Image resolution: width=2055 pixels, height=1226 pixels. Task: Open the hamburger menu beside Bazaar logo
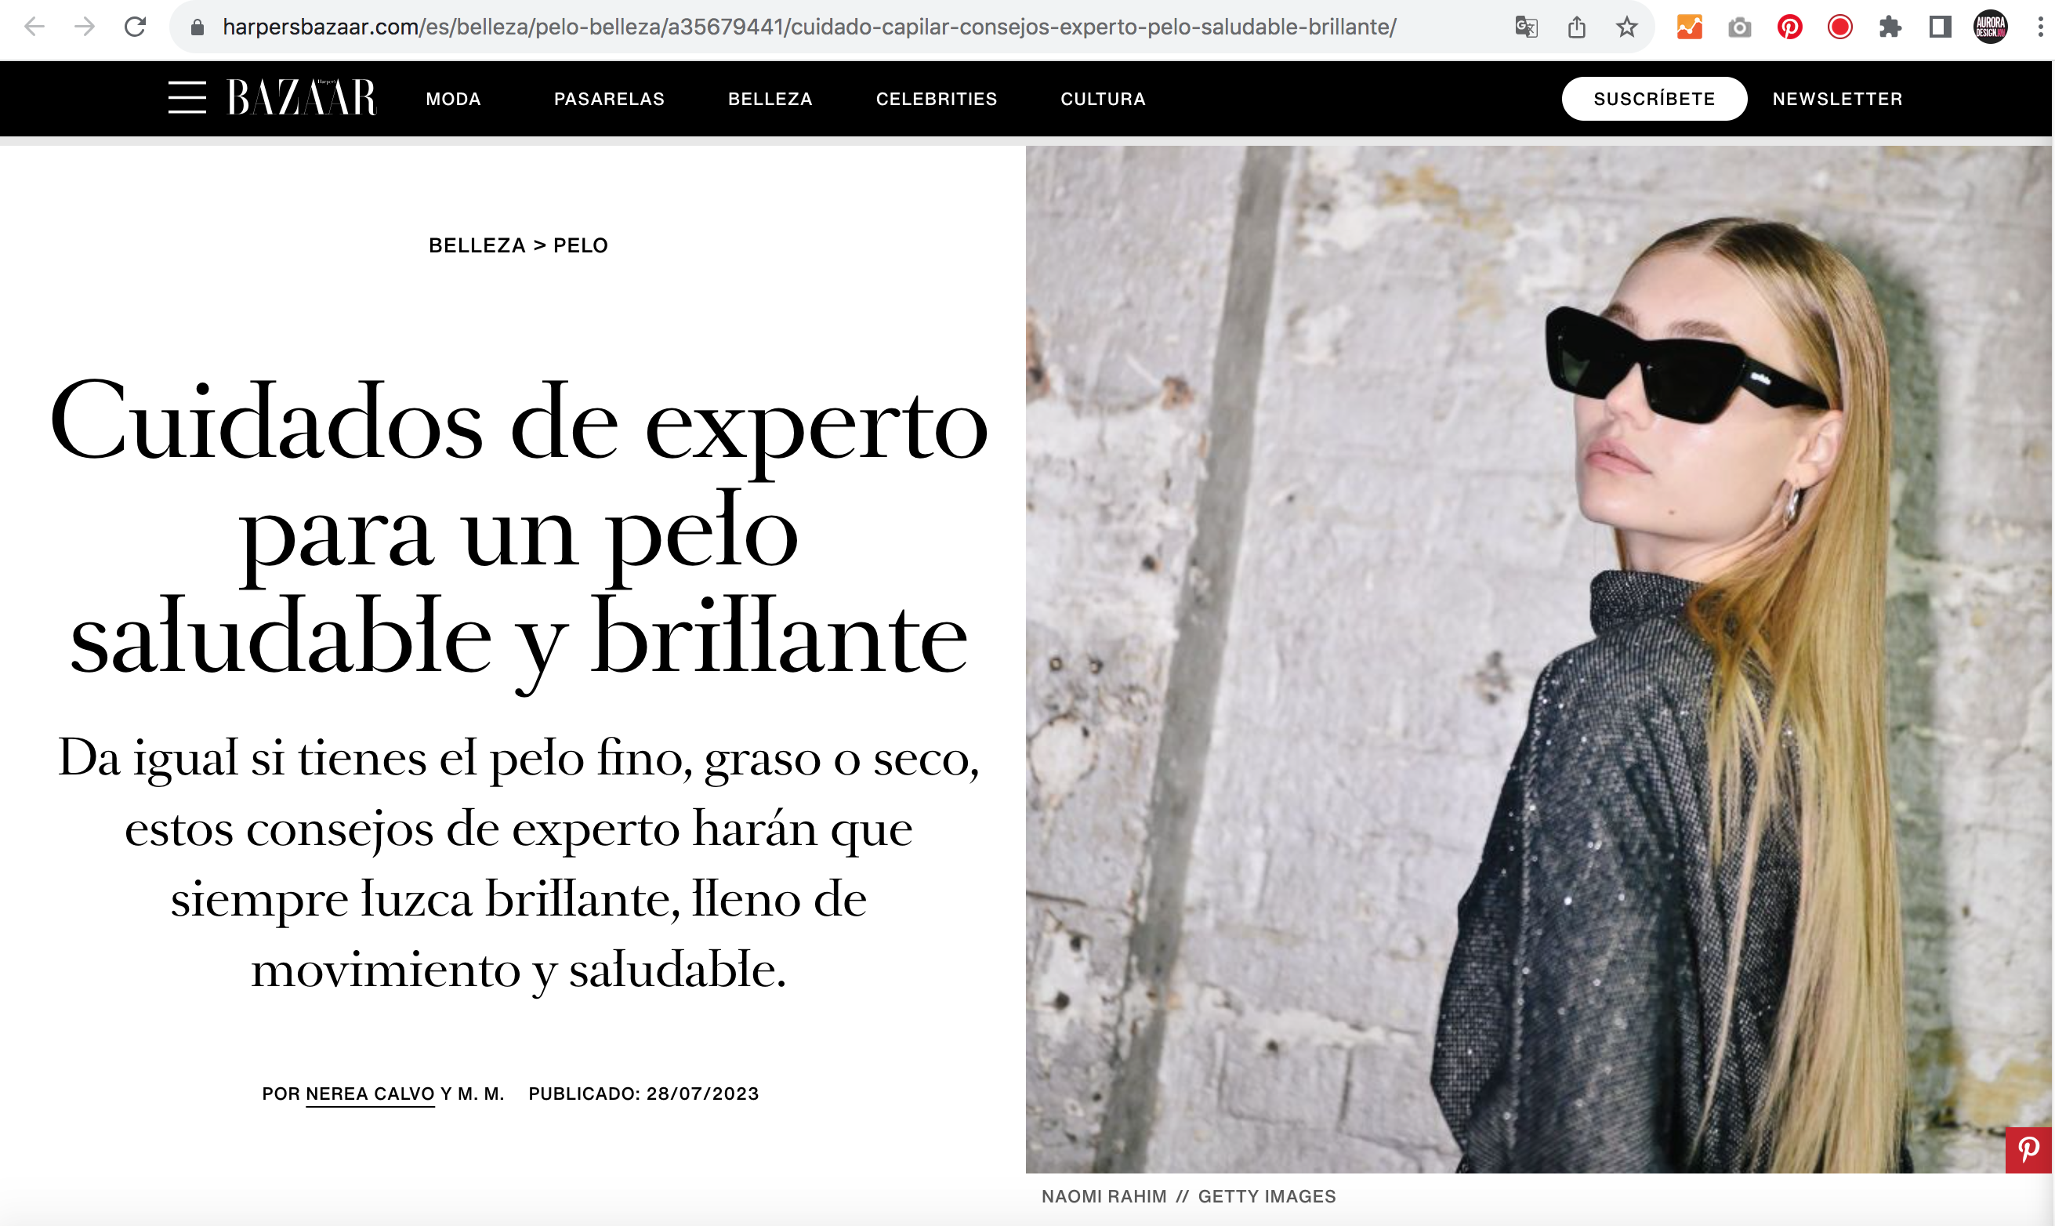click(187, 97)
